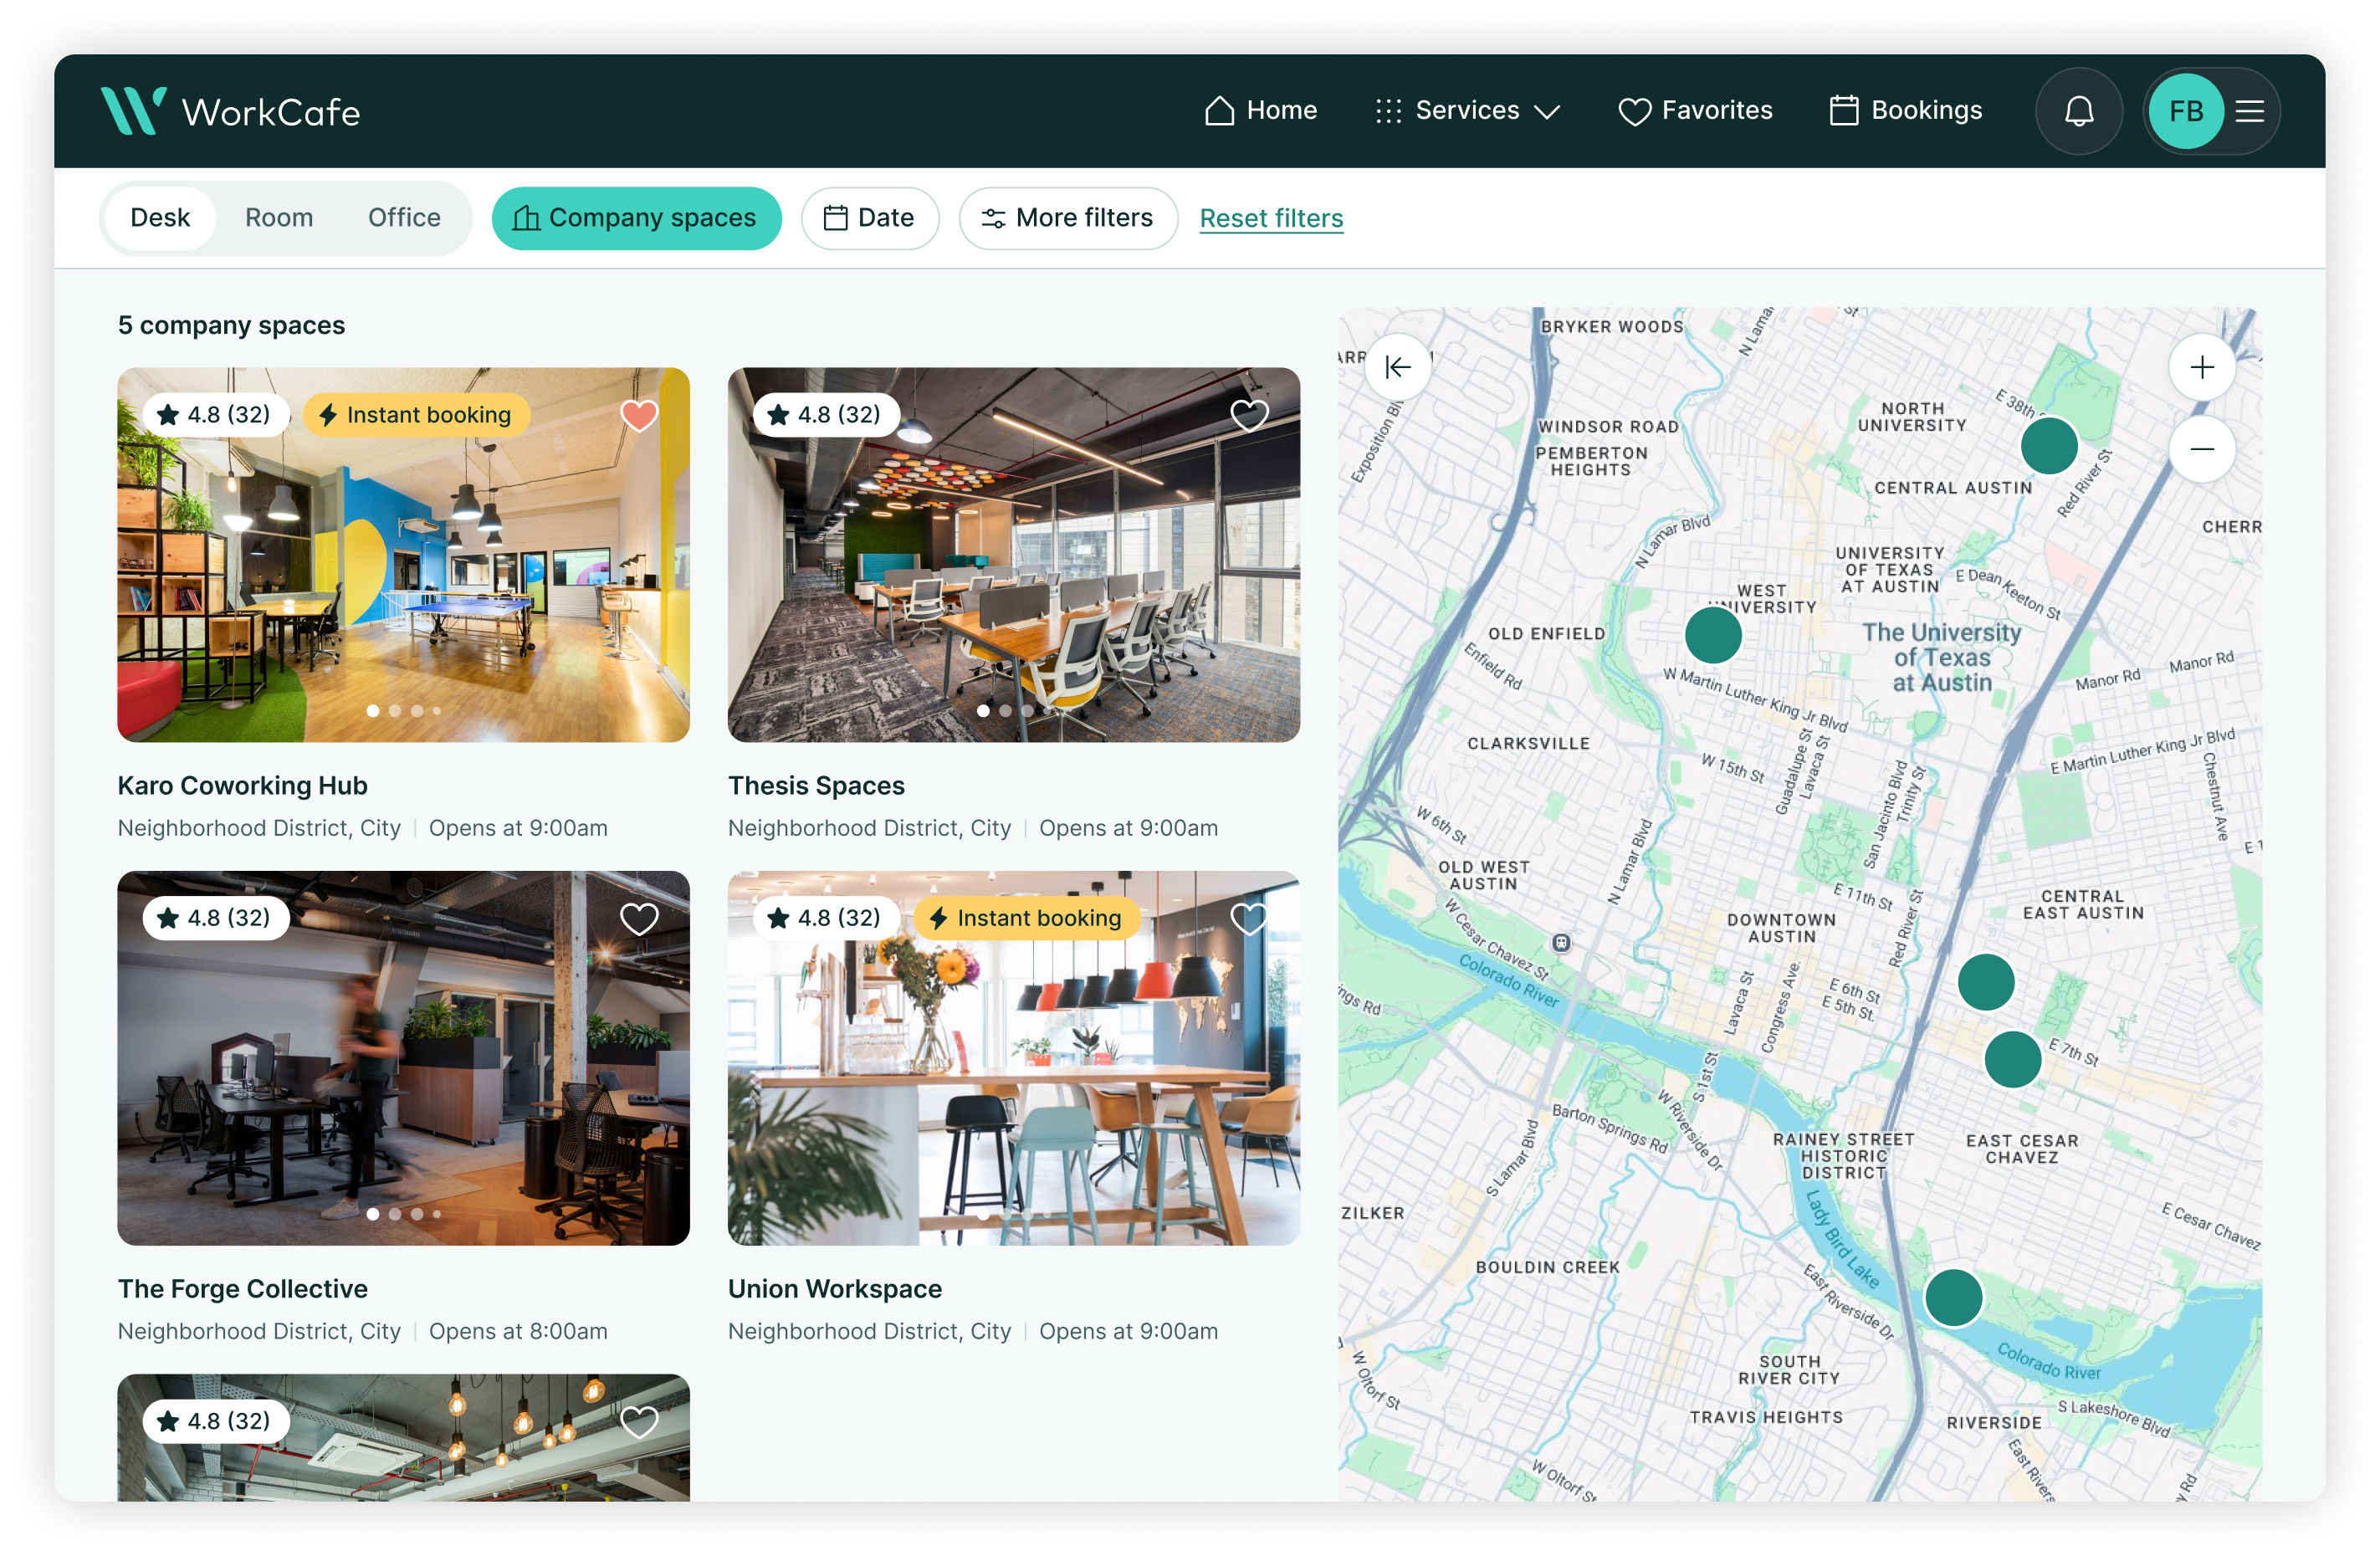
Task: Expand the Services dropdown
Action: coord(1467,111)
